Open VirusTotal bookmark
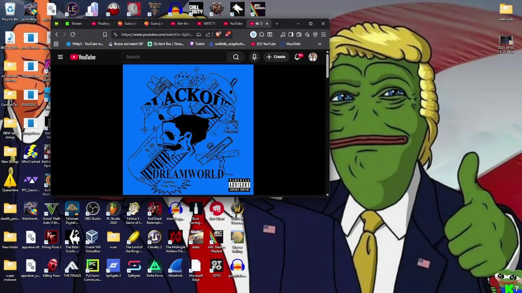The width and height of the screenshot is (522, 293). point(290,44)
